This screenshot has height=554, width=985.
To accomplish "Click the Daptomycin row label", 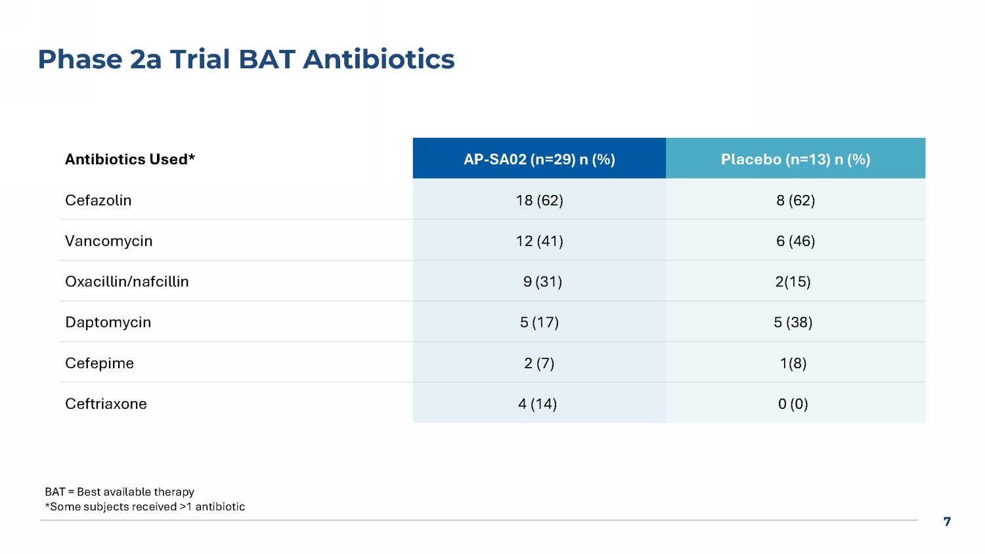I will (108, 322).
